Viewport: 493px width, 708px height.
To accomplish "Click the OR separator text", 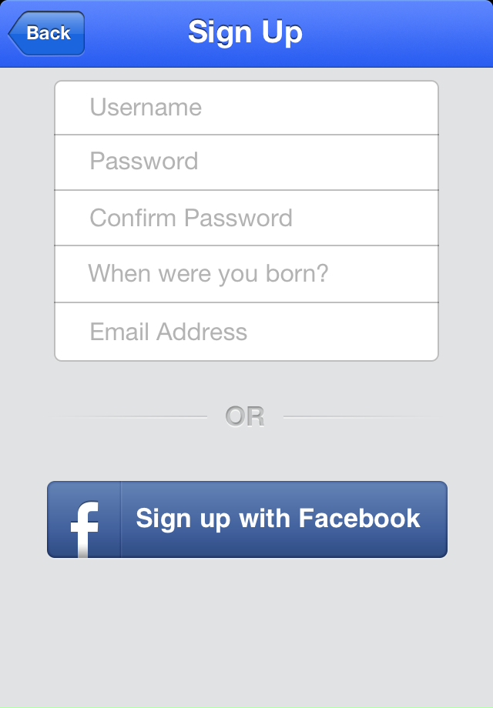I will tap(245, 416).
